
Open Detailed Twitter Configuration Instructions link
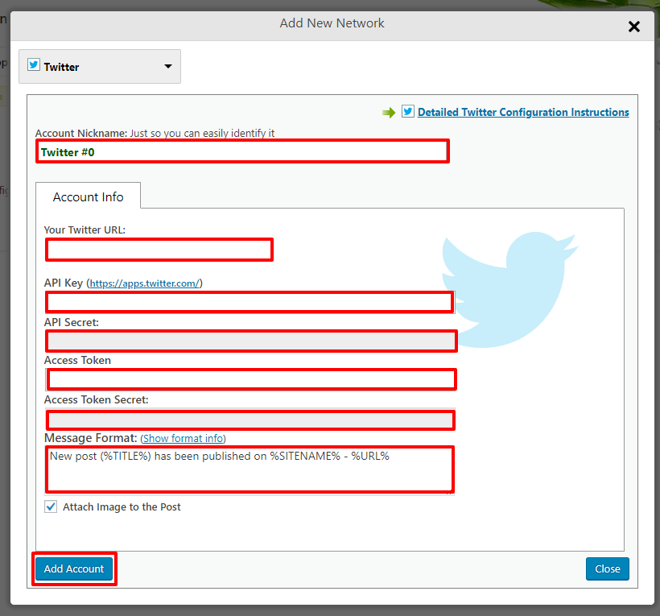click(523, 112)
